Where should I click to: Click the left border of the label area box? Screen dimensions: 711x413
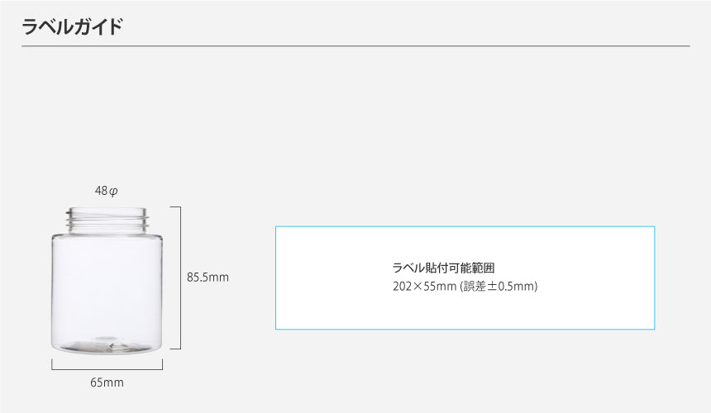[275, 278]
